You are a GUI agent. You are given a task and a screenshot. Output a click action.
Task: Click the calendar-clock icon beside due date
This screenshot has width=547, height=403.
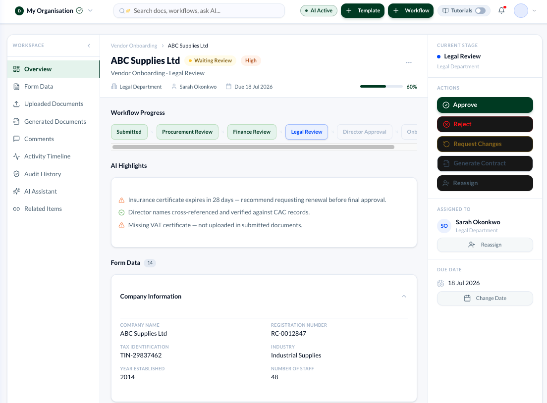pyautogui.click(x=440, y=283)
